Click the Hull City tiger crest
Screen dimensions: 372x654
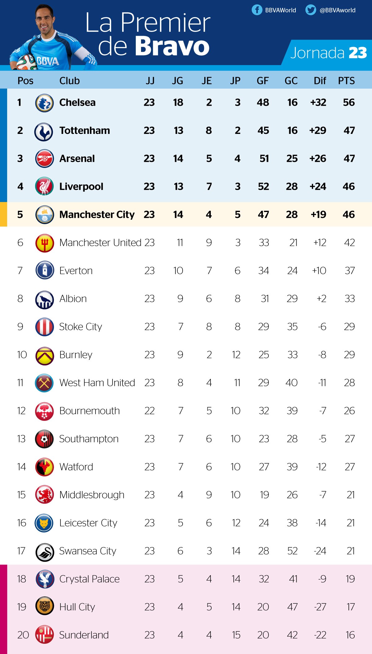(x=44, y=607)
